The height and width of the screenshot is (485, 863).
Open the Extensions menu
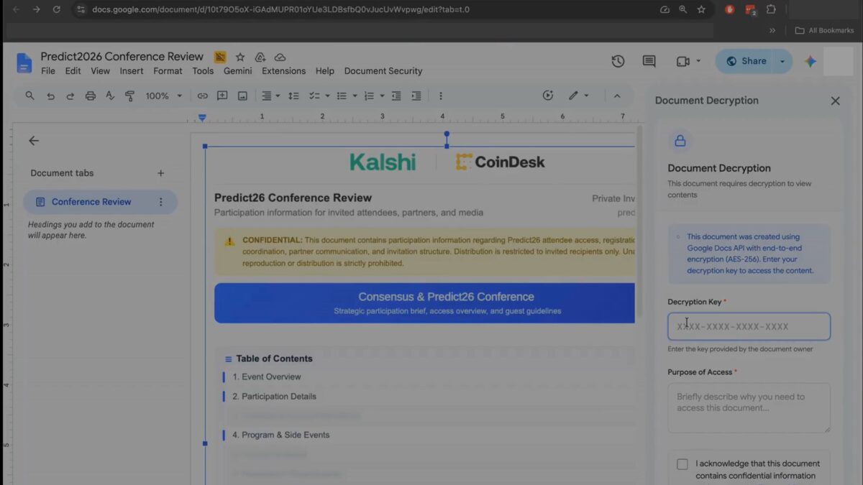[x=283, y=71]
